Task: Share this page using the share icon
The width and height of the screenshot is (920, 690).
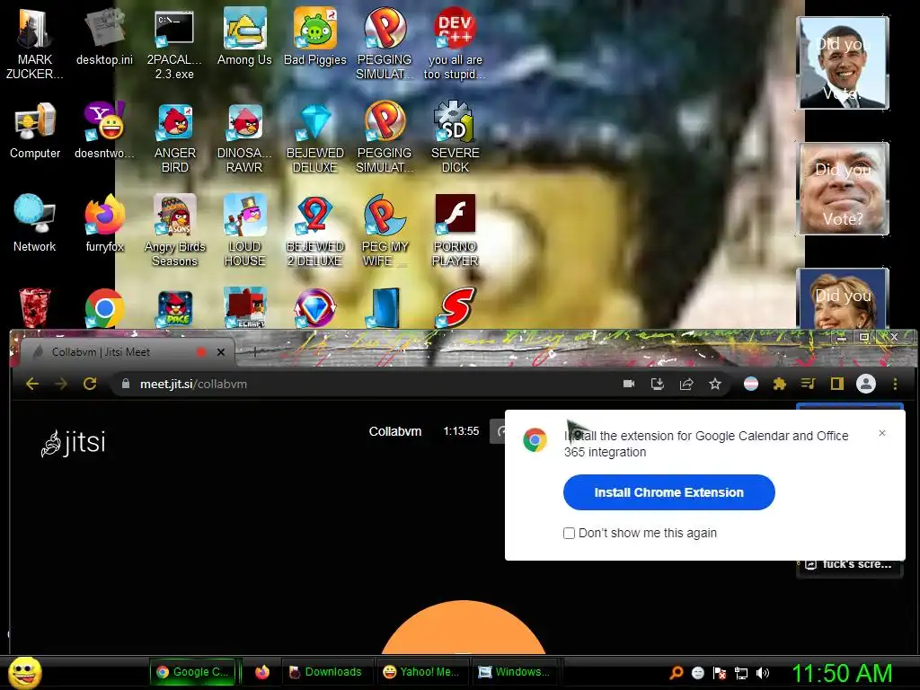Action: point(686,384)
